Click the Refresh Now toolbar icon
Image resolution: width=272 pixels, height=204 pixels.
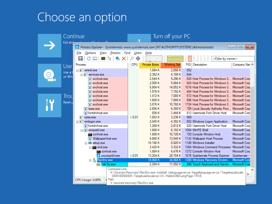pos(89,58)
